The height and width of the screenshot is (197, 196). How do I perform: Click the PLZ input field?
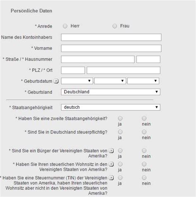coord(73,70)
